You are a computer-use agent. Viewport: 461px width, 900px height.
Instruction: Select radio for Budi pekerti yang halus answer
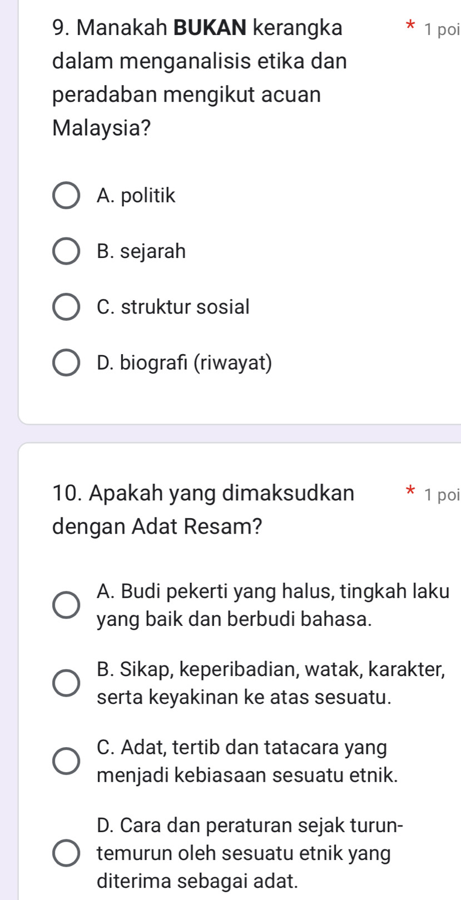coord(66,605)
